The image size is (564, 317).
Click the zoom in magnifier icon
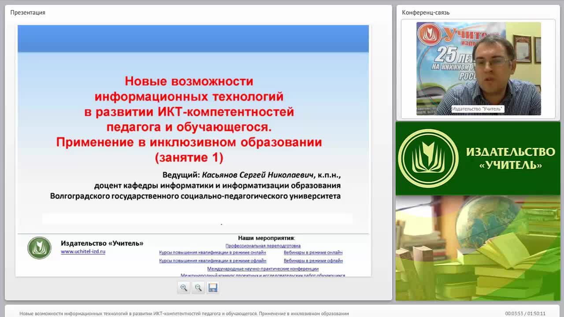[x=184, y=288]
